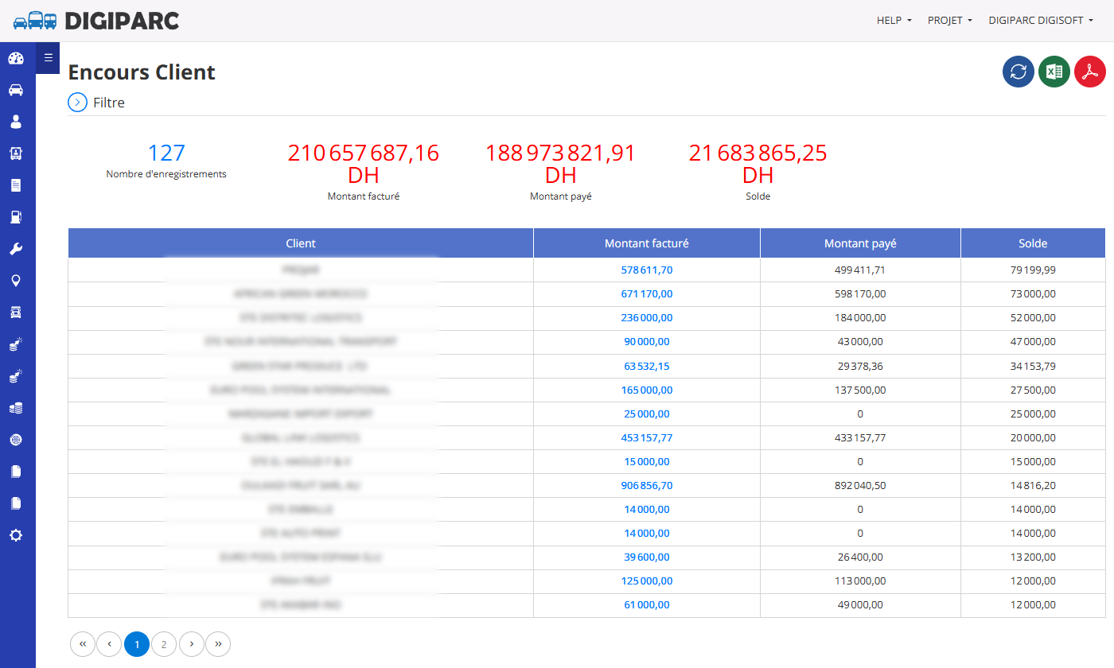Expand the Filtre section
1114x668 pixels.
pyautogui.click(x=96, y=103)
